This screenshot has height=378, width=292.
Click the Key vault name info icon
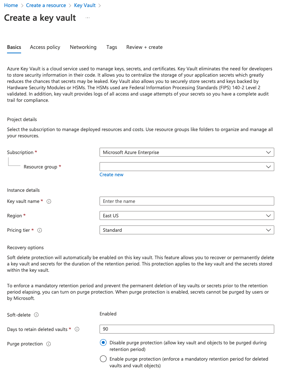point(49,201)
